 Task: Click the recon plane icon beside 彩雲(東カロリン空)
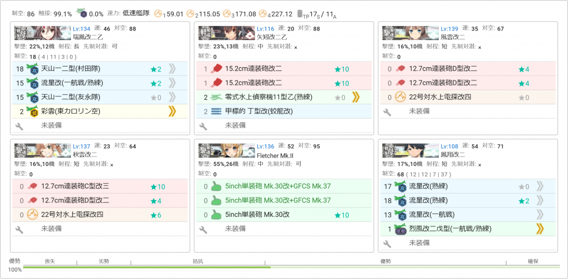(x=32, y=111)
